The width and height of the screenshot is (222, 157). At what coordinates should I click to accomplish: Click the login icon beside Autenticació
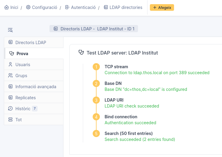67,7
